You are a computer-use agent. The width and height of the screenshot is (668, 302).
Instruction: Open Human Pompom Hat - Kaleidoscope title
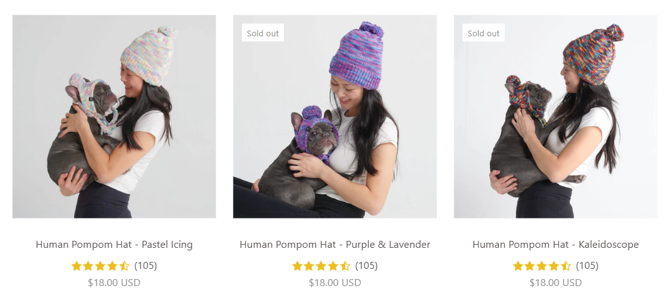coord(556,245)
